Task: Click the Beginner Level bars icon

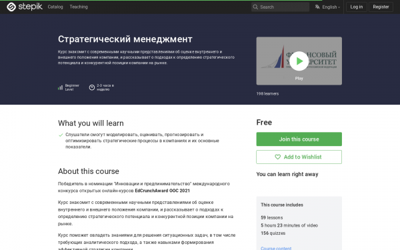Action: coord(60,87)
